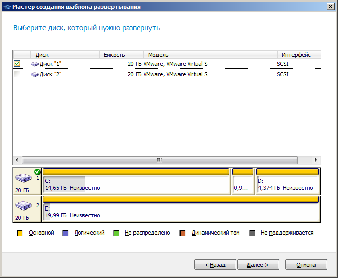338x278 pixels.
Task: Click the orange Динамический том legend swatch
Action: click(183, 233)
